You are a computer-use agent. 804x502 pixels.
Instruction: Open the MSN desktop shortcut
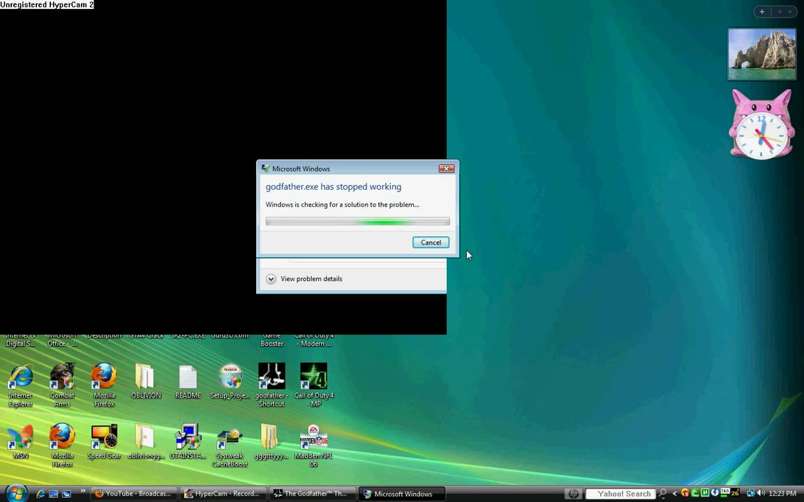click(20, 441)
